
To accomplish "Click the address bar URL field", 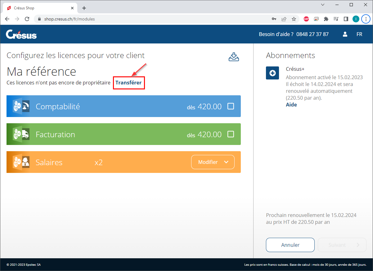I will (155, 19).
